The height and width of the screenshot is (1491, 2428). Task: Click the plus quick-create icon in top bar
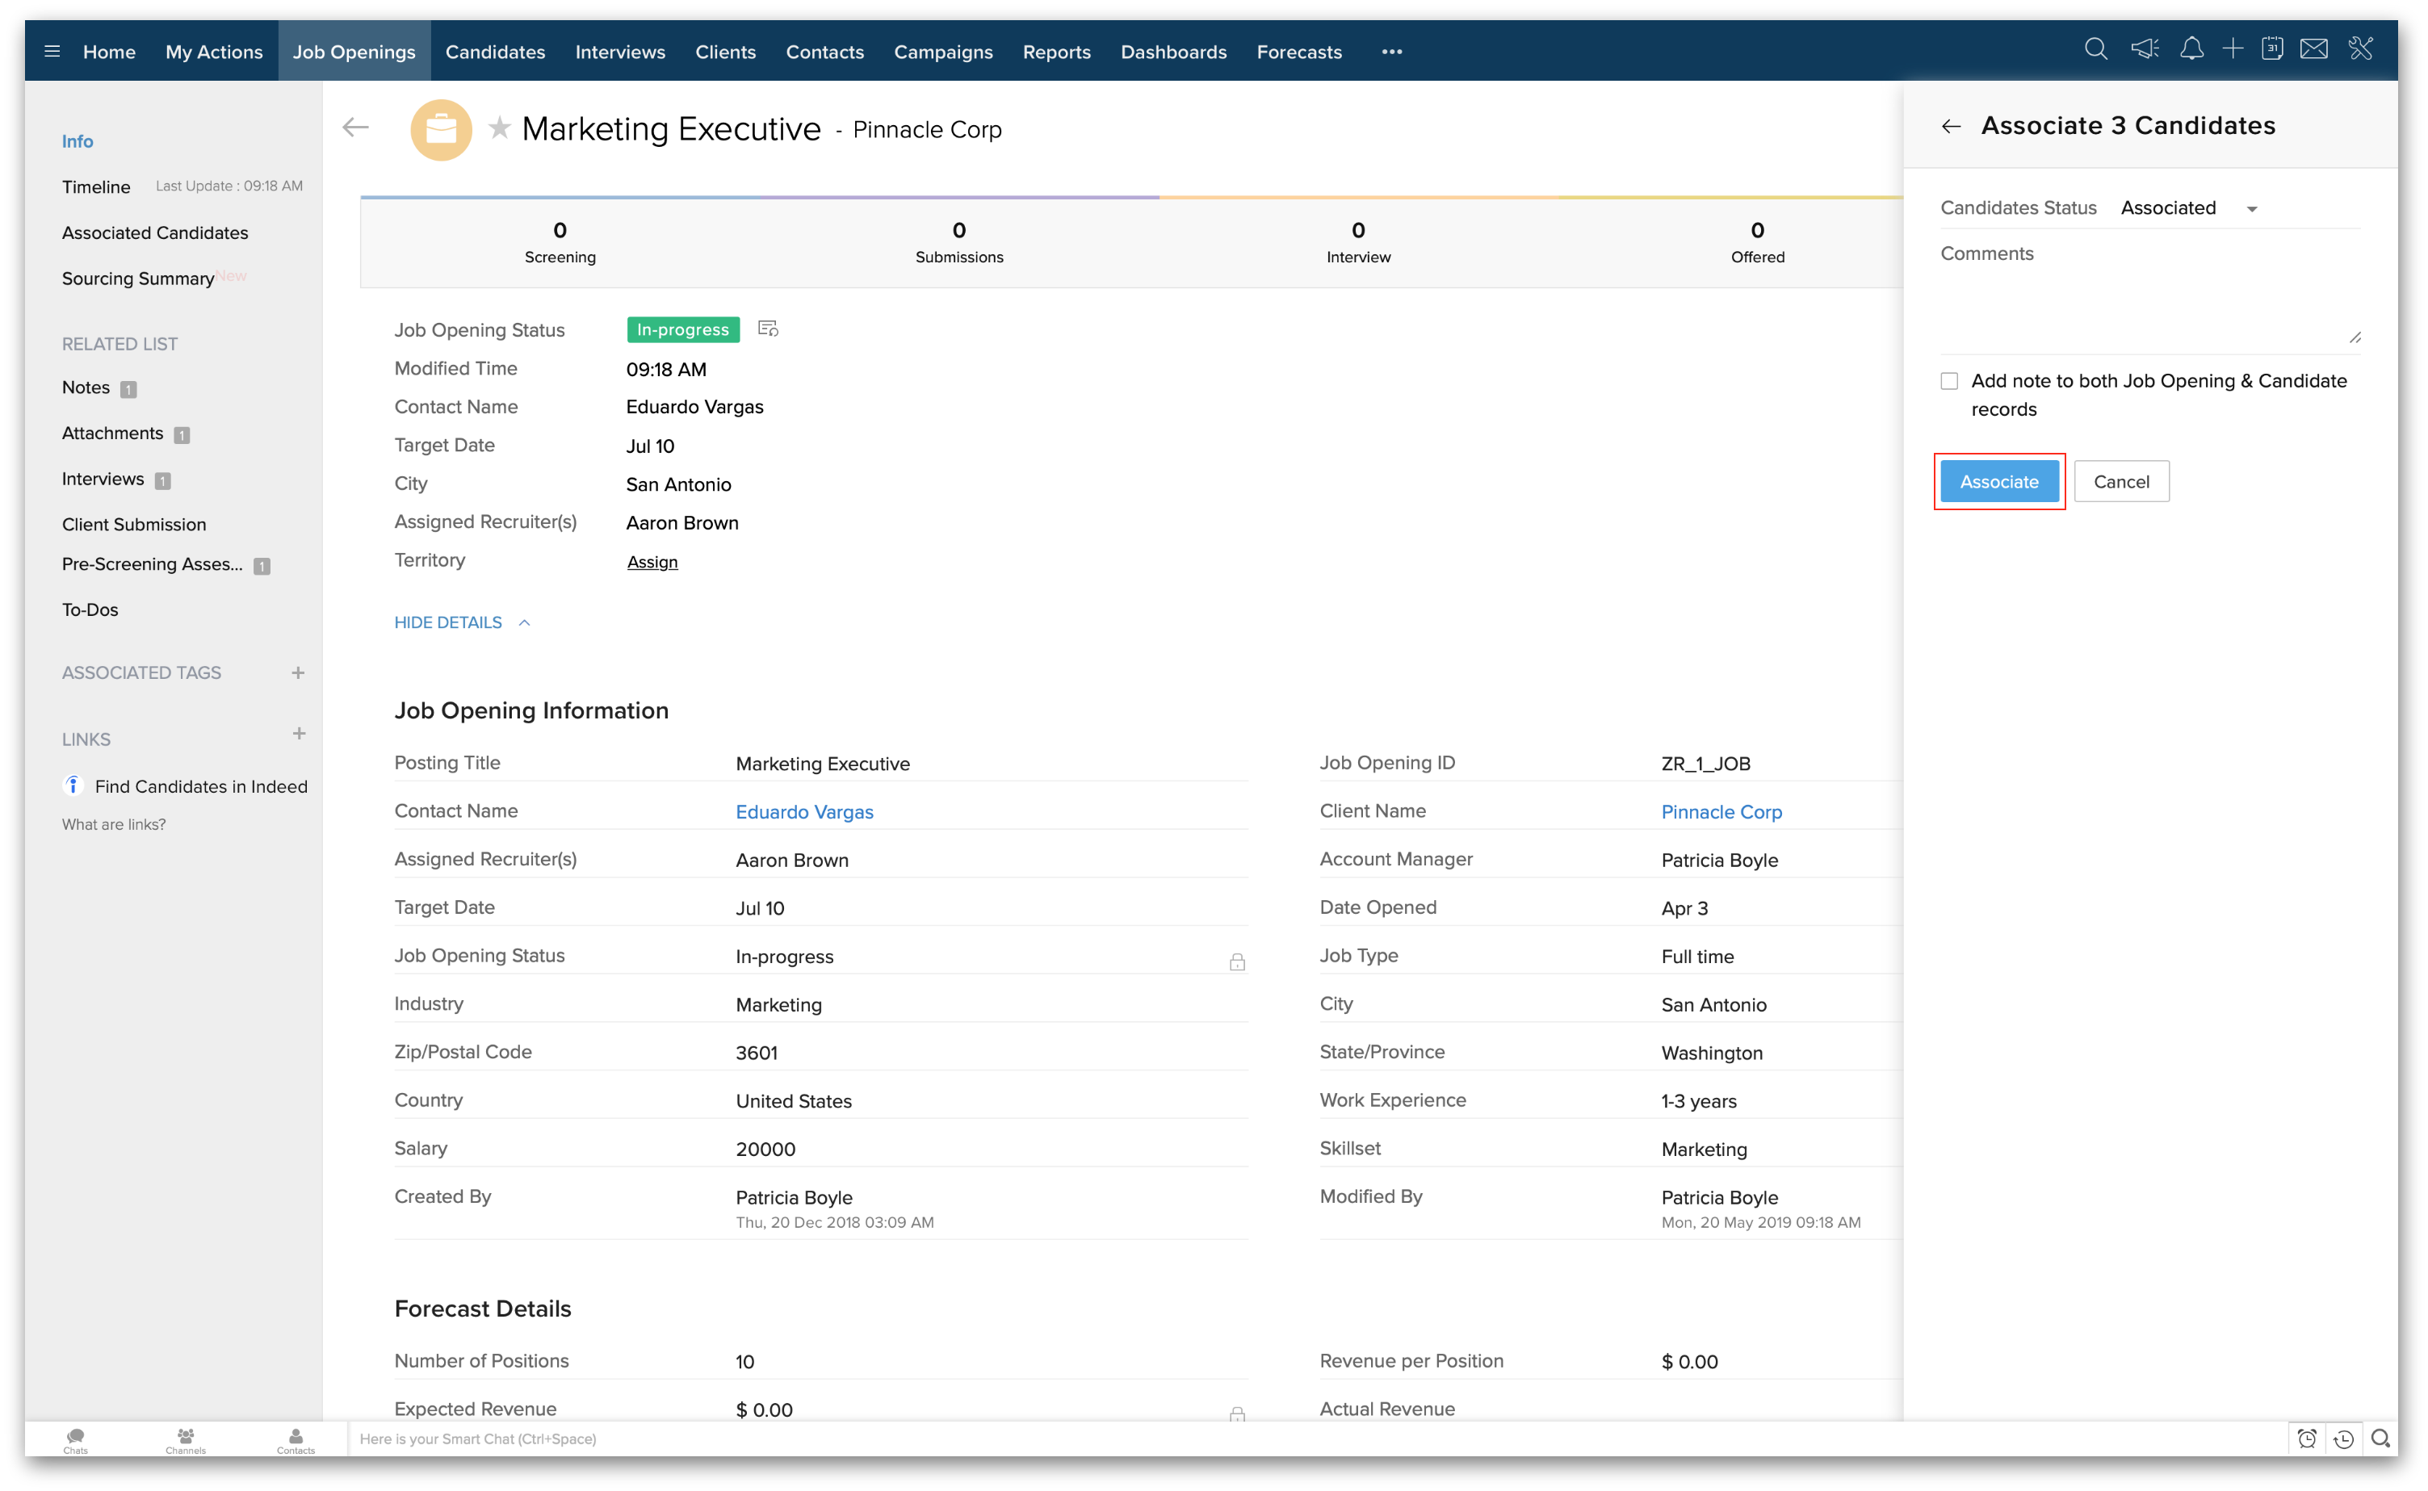click(2233, 50)
